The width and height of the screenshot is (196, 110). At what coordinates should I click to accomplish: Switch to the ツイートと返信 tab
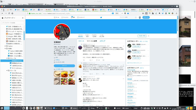point(92,41)
